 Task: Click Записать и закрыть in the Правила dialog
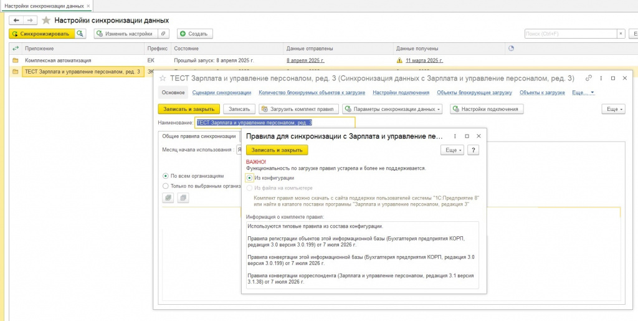277,150
